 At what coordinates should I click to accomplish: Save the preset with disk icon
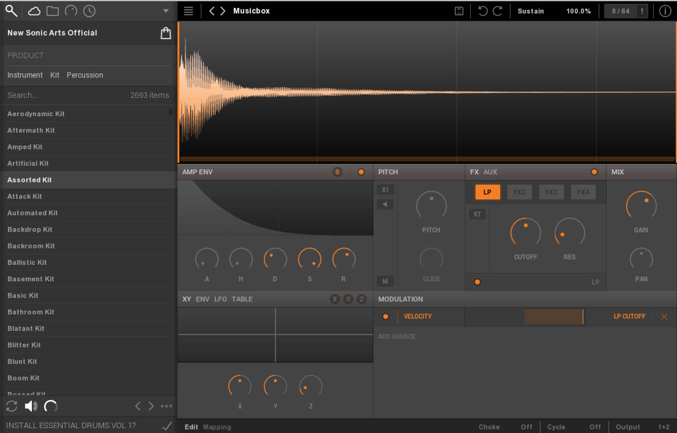(x=459, y=11)
